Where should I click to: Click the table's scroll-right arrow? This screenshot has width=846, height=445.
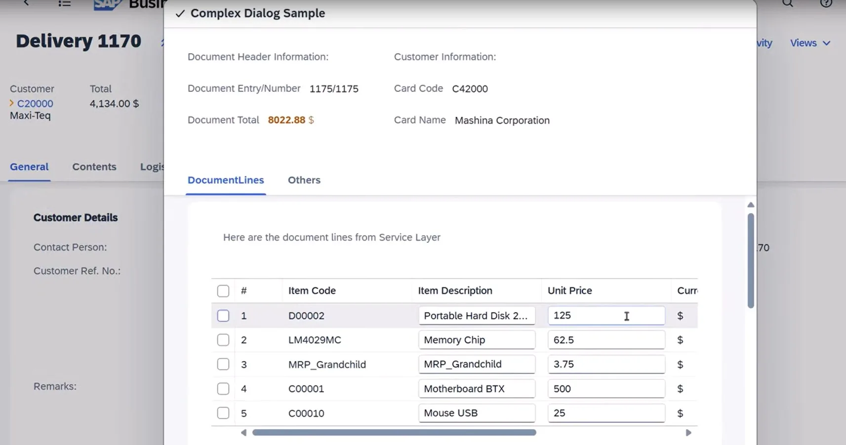(688, 433)
